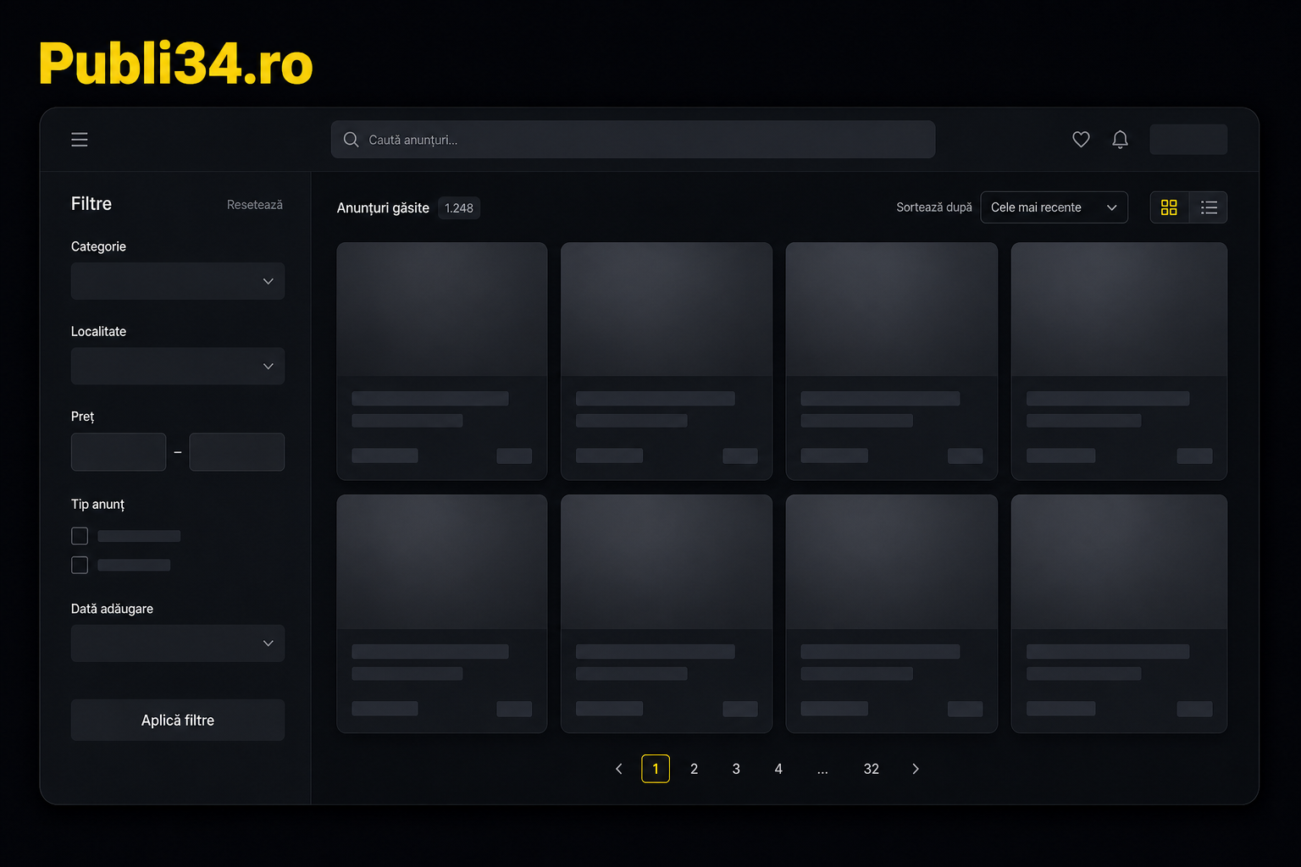Tick the first Tip anunț checkbox

(80, 536)
